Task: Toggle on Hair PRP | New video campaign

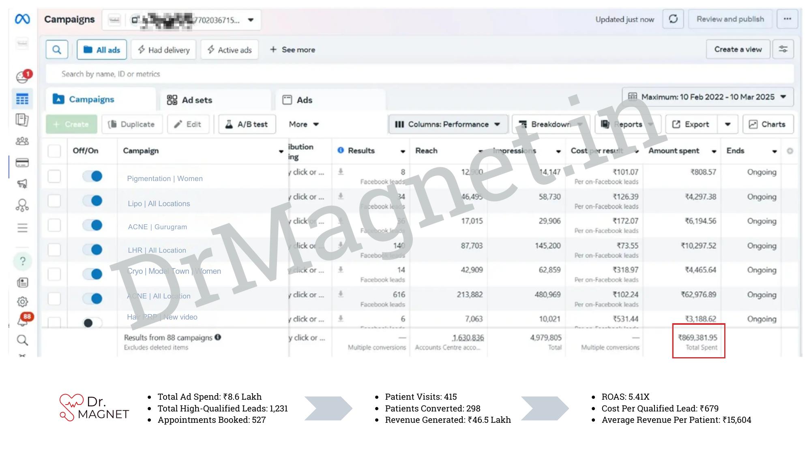Action: (92, 323)
